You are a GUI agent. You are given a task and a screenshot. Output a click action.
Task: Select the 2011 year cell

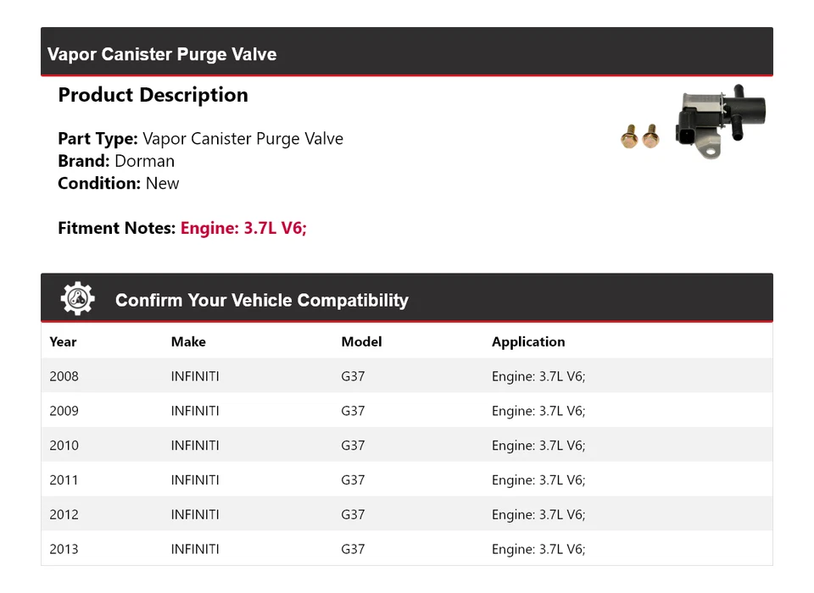click(64, 480)
